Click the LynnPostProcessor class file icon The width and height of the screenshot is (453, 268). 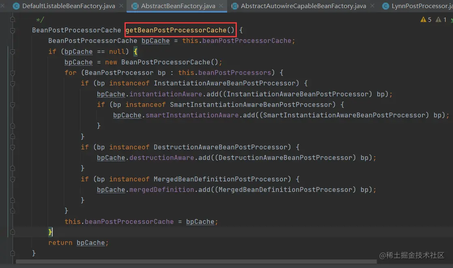pyautogui.click(x=385, y=6)
